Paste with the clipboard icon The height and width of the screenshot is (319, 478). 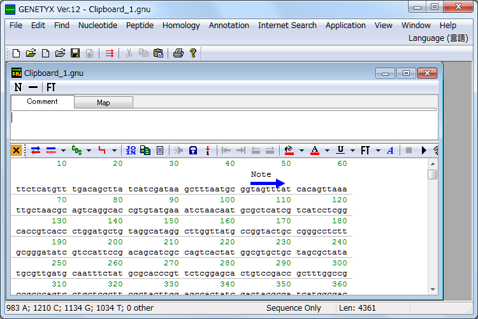point(158,53)
